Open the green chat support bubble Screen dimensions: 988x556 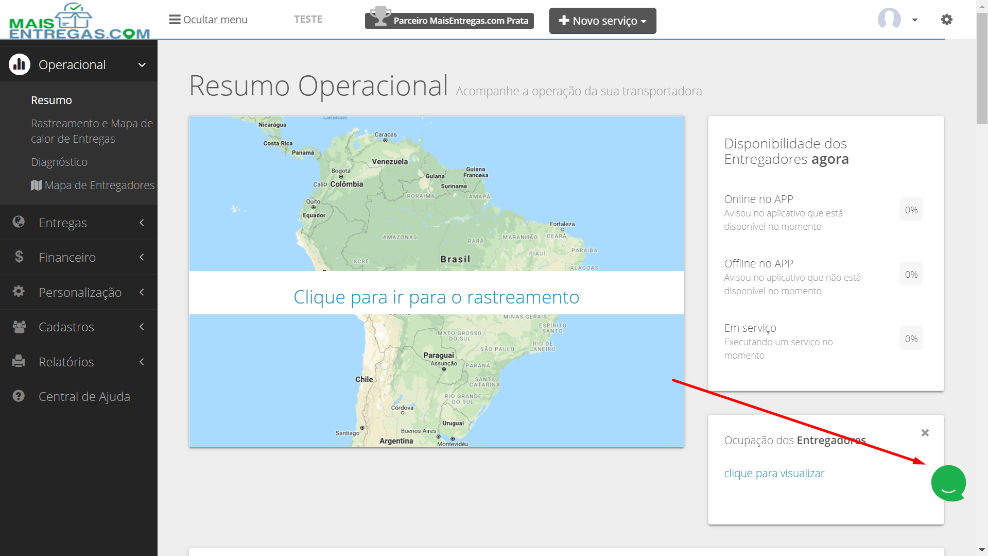(x=948, y=483)
